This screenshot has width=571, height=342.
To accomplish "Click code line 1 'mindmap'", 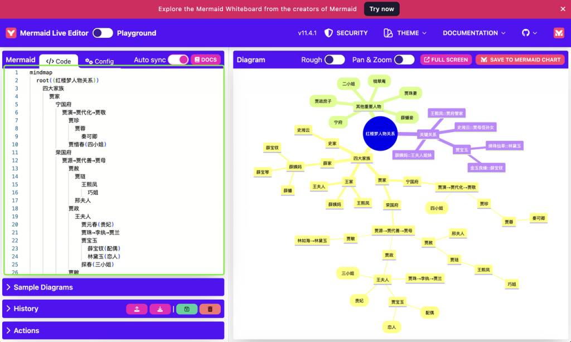I will 41,72.
